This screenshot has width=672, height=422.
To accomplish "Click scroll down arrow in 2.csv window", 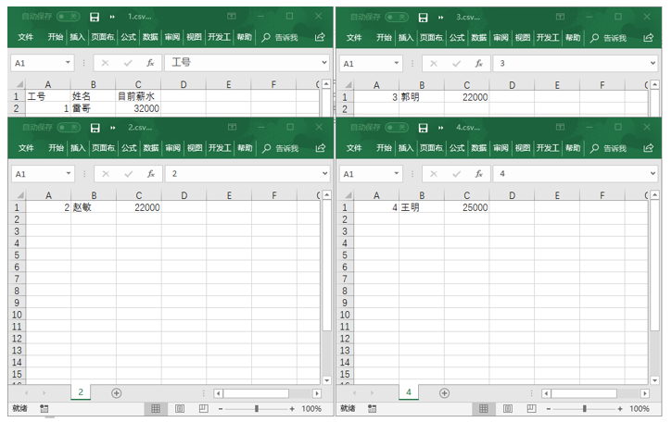I will [326, 380].
